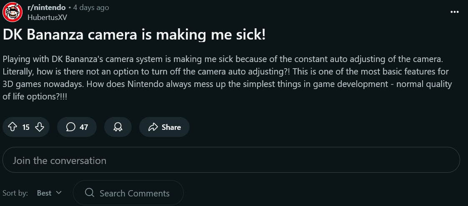Click the post title text
This screenshot has height=206, width=468.
coord(134,35)
